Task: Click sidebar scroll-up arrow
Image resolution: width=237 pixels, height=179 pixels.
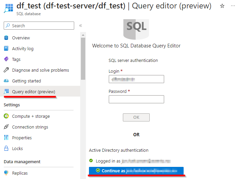Action: [83, 35]
